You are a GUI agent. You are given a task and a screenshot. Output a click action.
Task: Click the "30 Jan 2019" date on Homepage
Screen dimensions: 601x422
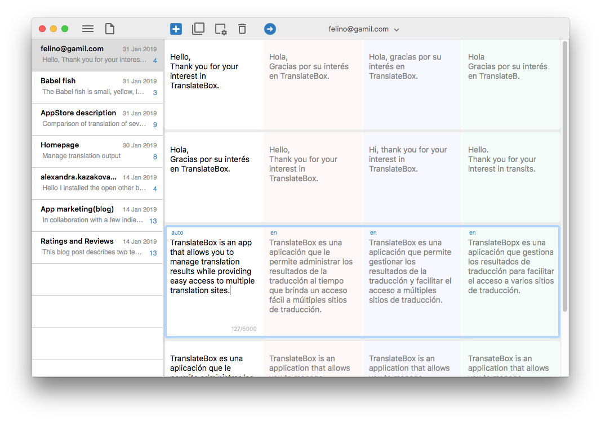(140, 145)
